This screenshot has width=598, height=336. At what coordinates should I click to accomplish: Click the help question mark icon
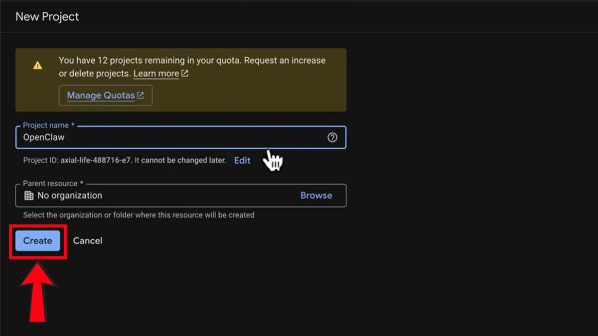coord(332,137)
